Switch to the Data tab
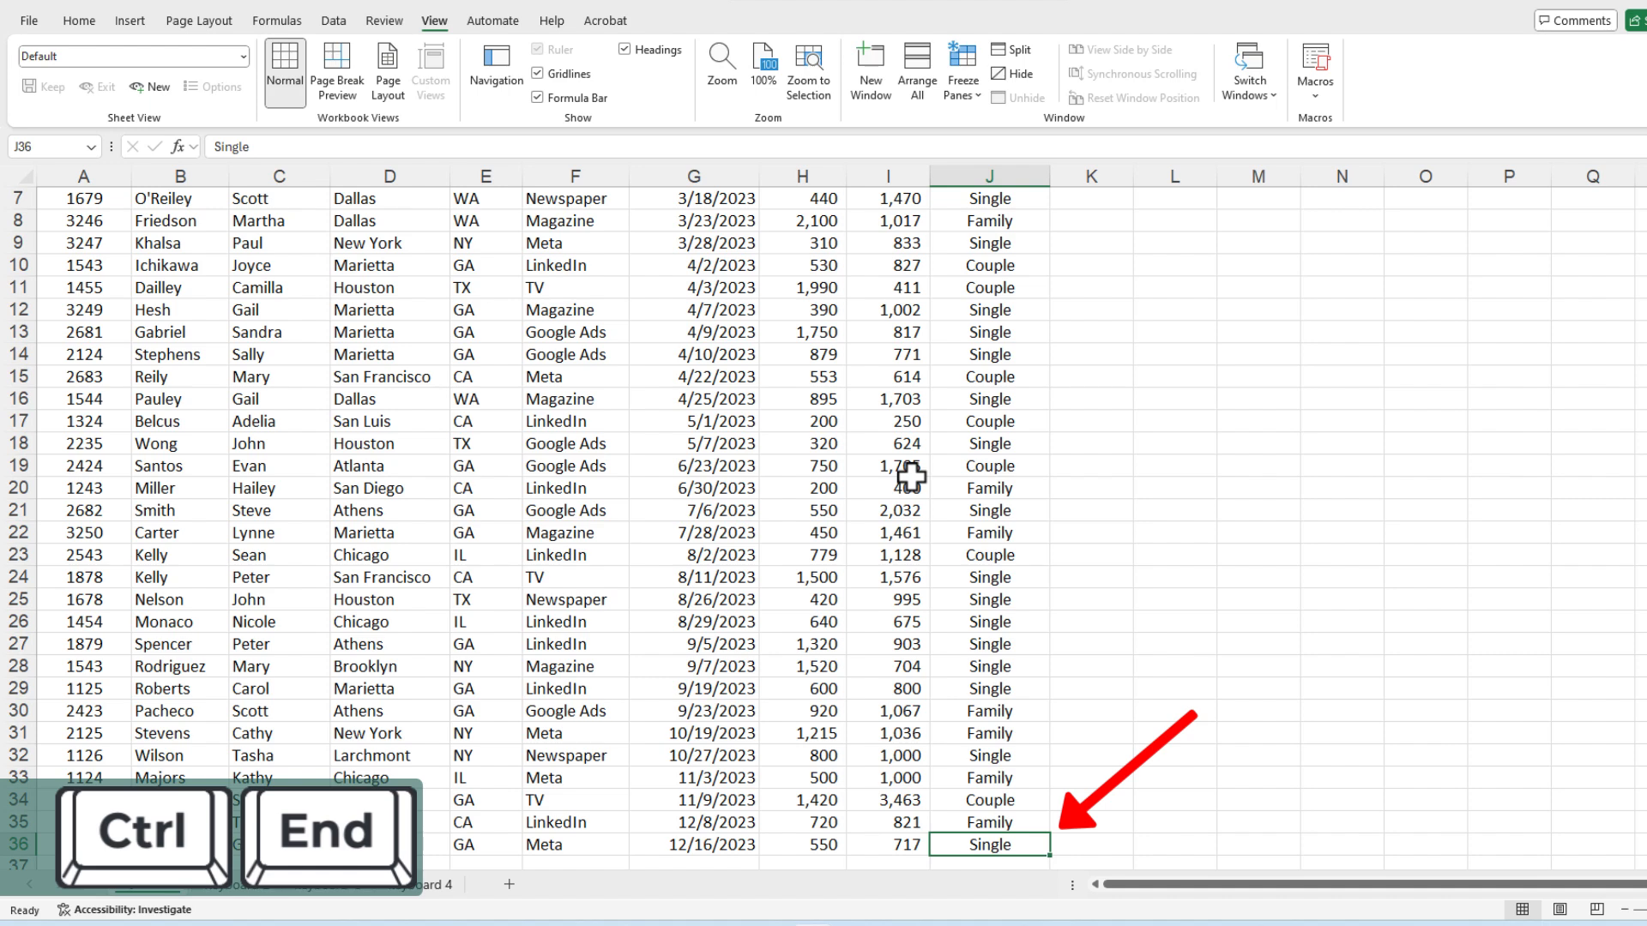The image size is (1647, 926). click(333, 21)
